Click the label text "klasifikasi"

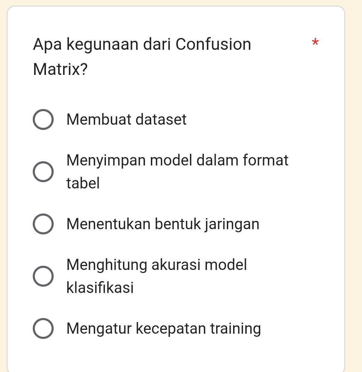tap(100, 287)
